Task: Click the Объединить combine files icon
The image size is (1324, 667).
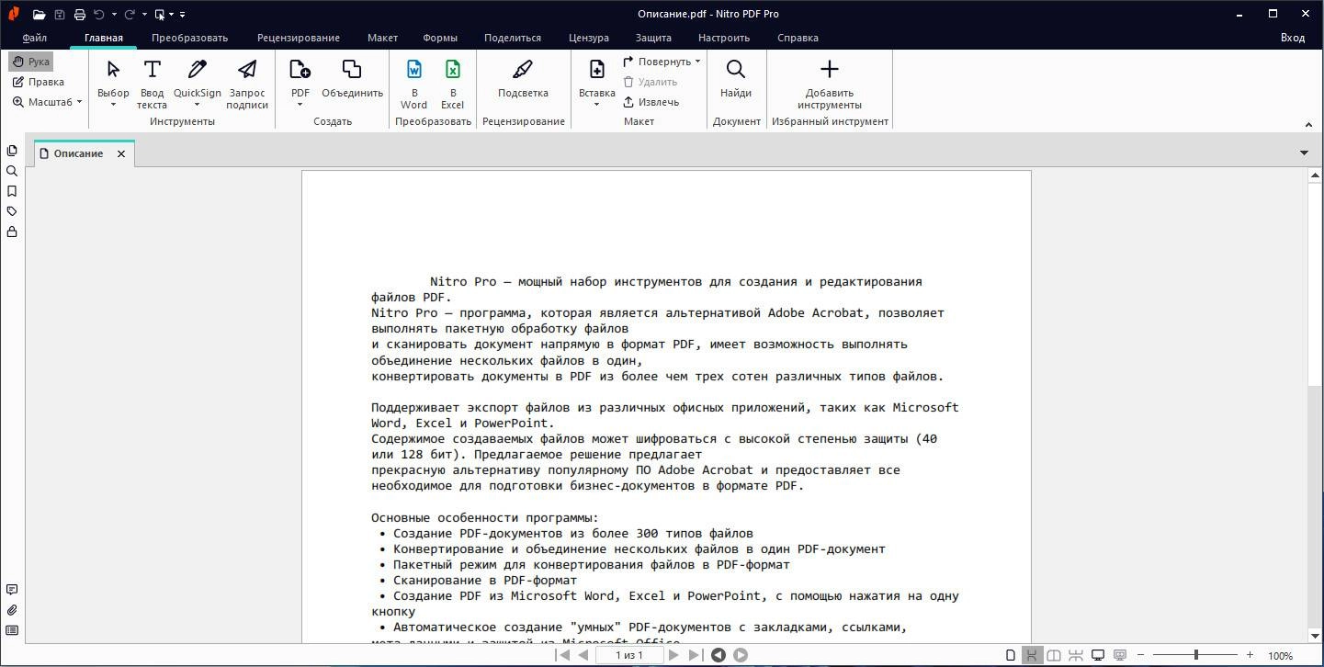Action: [352, 70]
